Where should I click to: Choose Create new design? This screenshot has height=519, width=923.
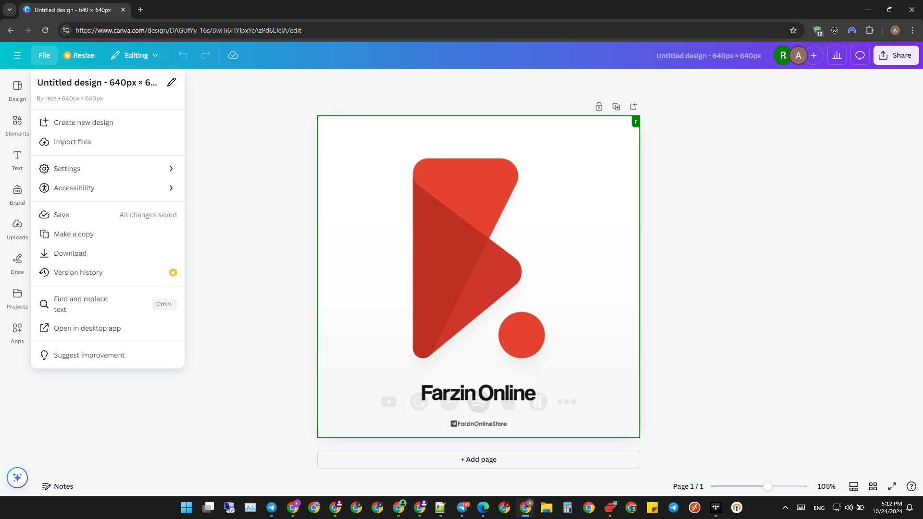108,123
